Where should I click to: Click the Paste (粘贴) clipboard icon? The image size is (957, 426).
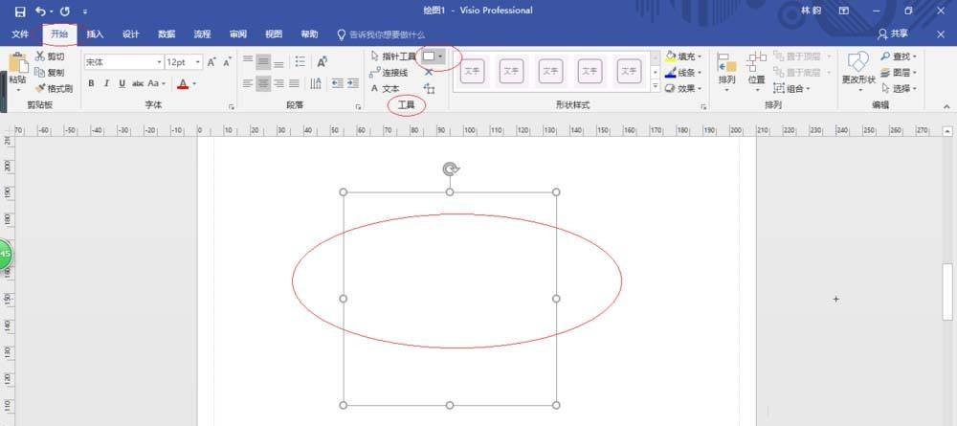18,63
